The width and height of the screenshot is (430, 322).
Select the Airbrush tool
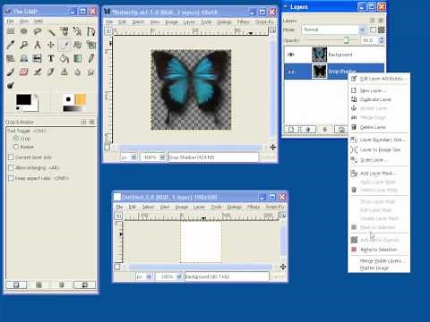[x=38, y=72]
